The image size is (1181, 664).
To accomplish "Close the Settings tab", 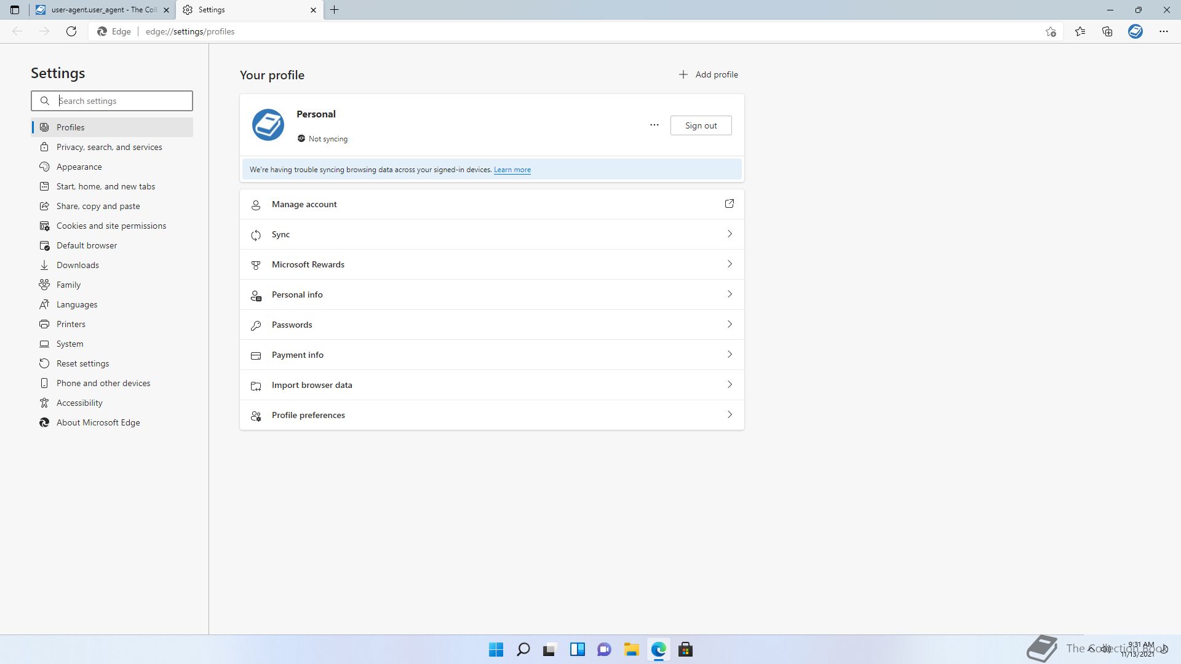I will coord(313,10).
